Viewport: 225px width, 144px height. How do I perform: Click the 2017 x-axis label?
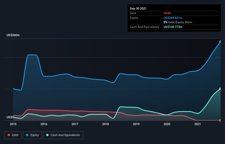[x=75, y=124]
